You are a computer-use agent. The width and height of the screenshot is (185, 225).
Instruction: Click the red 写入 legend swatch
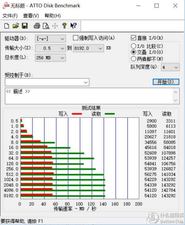pyautogui.click(x=77, y=114)
